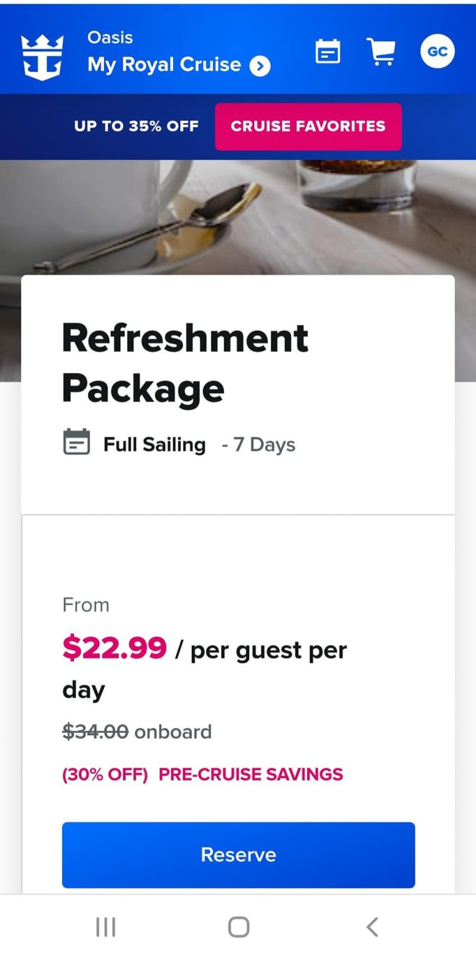Viewport: 476px width, 957px height.
Task: Expand My Royal Cruise details chevron
Action: click(260, 65)
